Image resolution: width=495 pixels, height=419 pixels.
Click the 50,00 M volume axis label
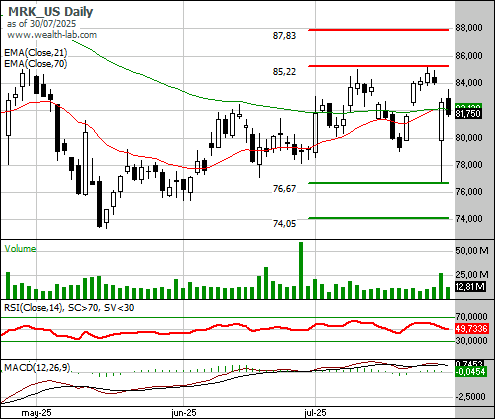[x=472, y=250]
